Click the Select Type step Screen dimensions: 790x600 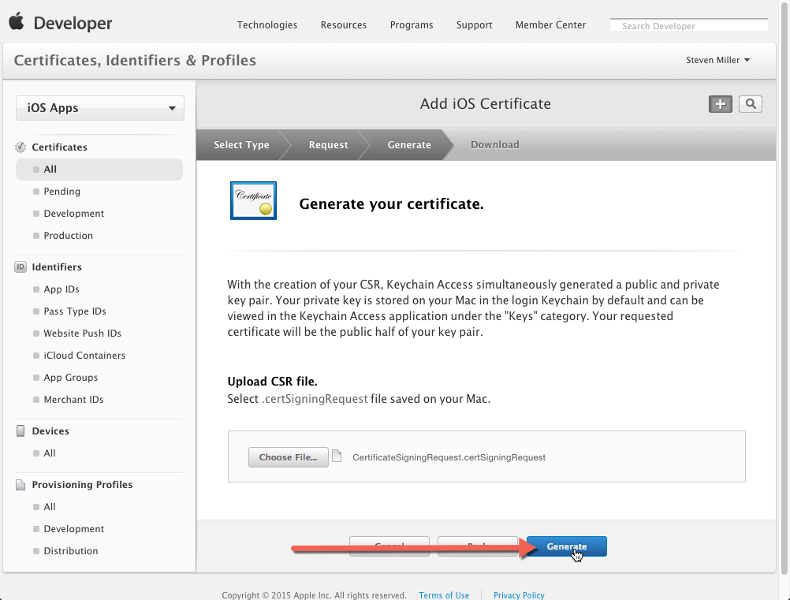241,144
